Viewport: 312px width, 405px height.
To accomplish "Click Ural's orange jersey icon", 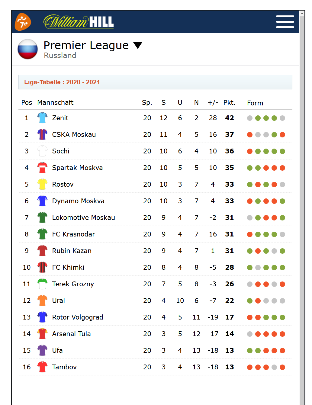I will (42, 301).
